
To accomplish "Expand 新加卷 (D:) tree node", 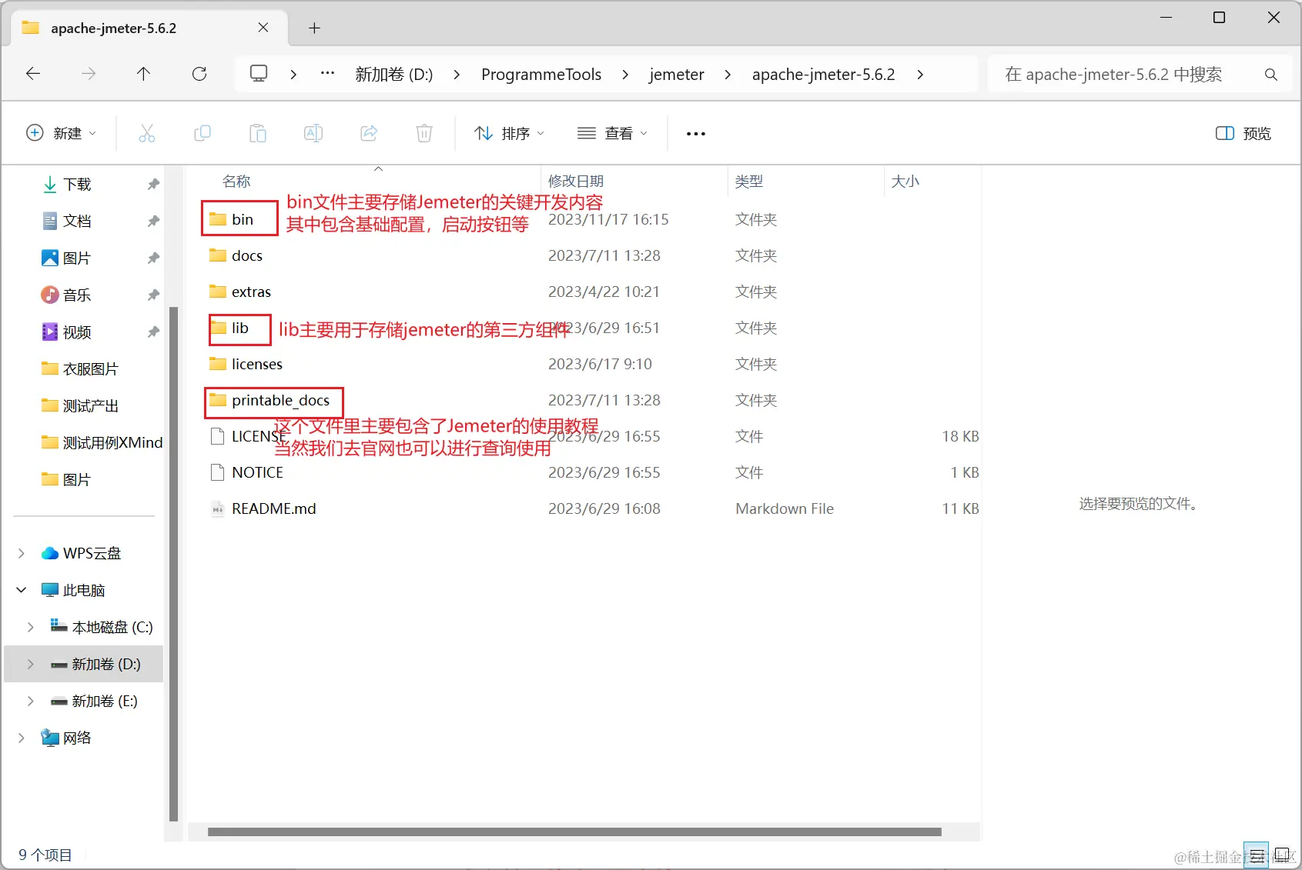I will 31,664.
